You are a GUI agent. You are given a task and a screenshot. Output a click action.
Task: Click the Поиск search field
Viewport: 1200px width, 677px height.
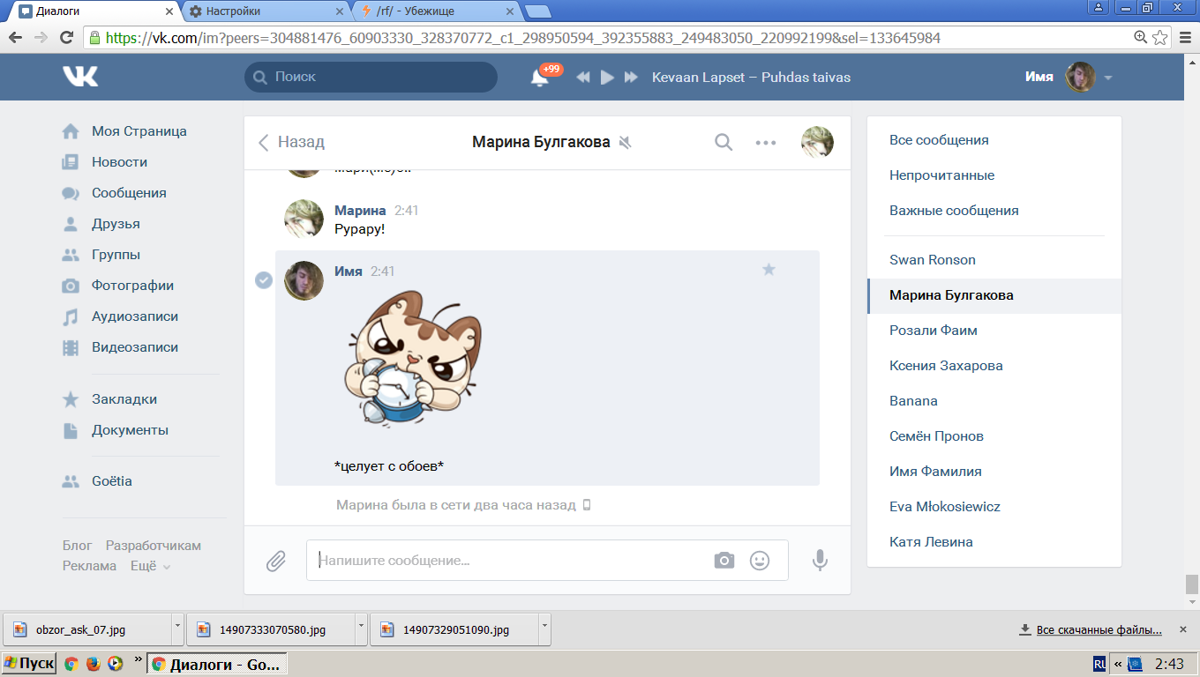click(371, 77)
